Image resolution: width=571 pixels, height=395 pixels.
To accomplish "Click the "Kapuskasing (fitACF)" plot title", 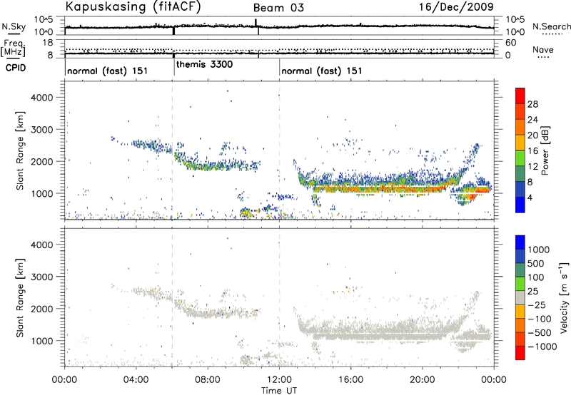I will 133,7.
